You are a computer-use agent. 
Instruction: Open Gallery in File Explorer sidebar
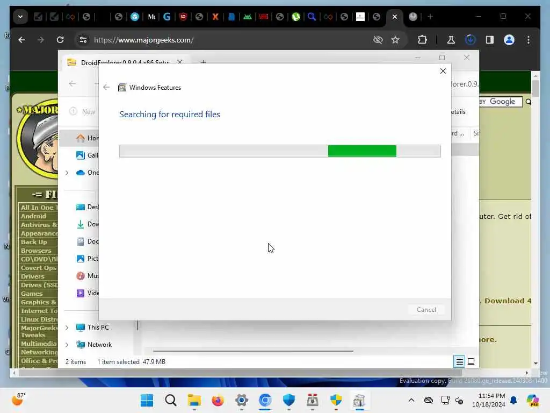[x=88, y=155]
